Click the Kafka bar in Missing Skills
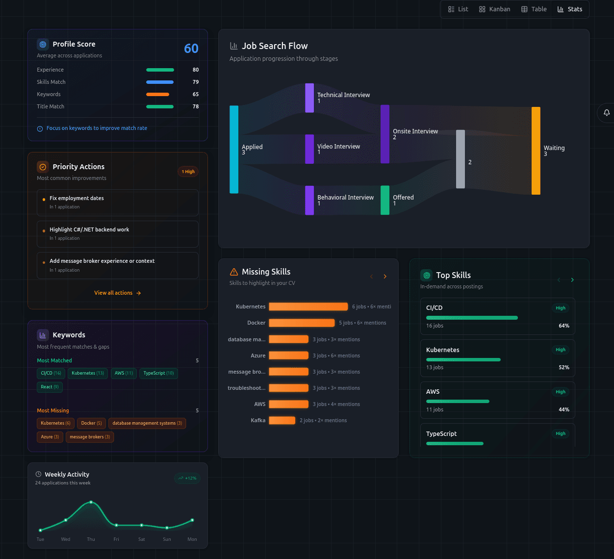This screenshot has width=614, height=559. click(282, 420)
